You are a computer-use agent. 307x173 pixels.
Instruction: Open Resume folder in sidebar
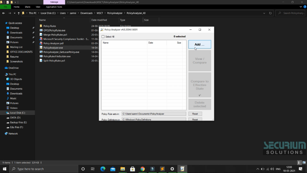[x=14, y=57]
